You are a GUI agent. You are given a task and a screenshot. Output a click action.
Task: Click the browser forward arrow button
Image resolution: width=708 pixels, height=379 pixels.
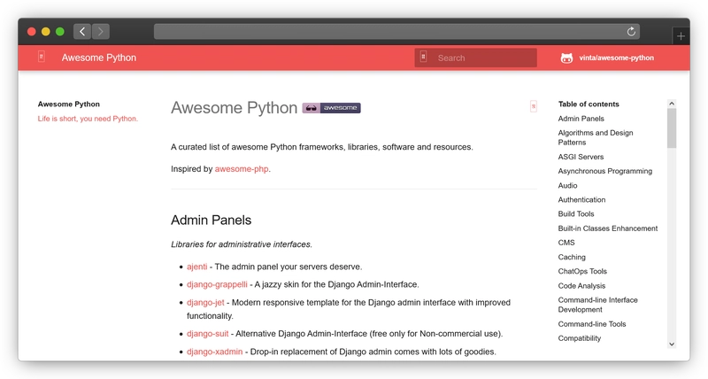(x=101, y=32)
